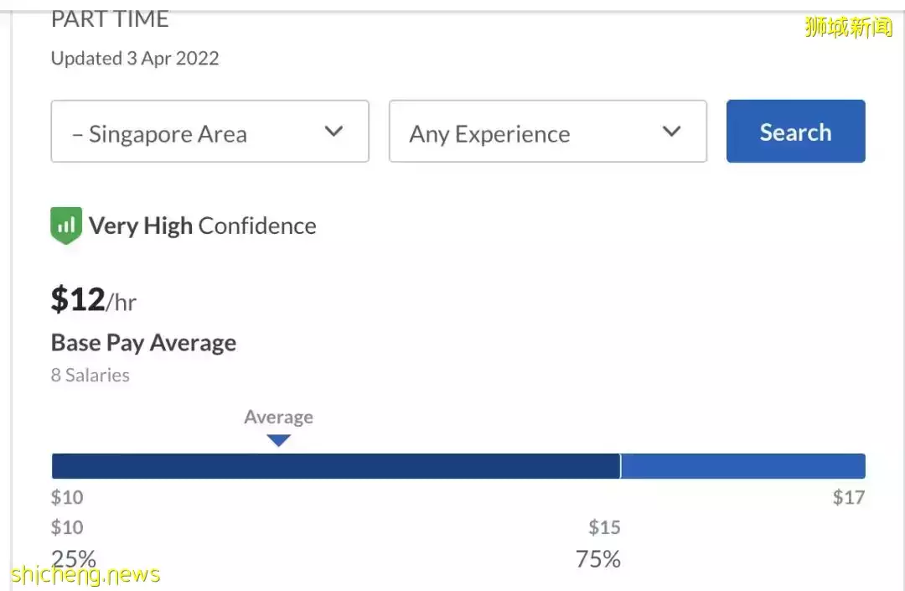Click the Updated 3 Apr 2022 text

[x=135, y=59]
